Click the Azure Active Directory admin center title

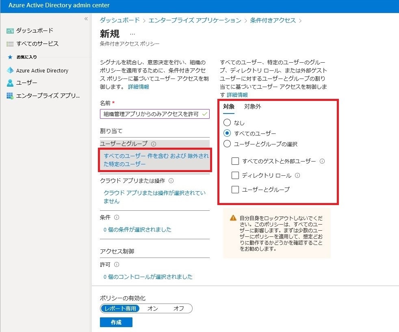[x=59, y=5]
